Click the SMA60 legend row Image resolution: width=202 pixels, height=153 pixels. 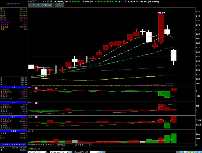(x=14, y=16)
